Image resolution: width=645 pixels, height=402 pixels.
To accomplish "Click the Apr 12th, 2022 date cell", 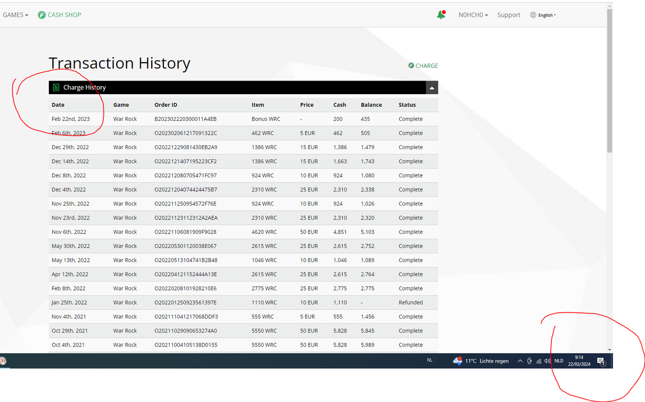I will (x=70, y=274).
